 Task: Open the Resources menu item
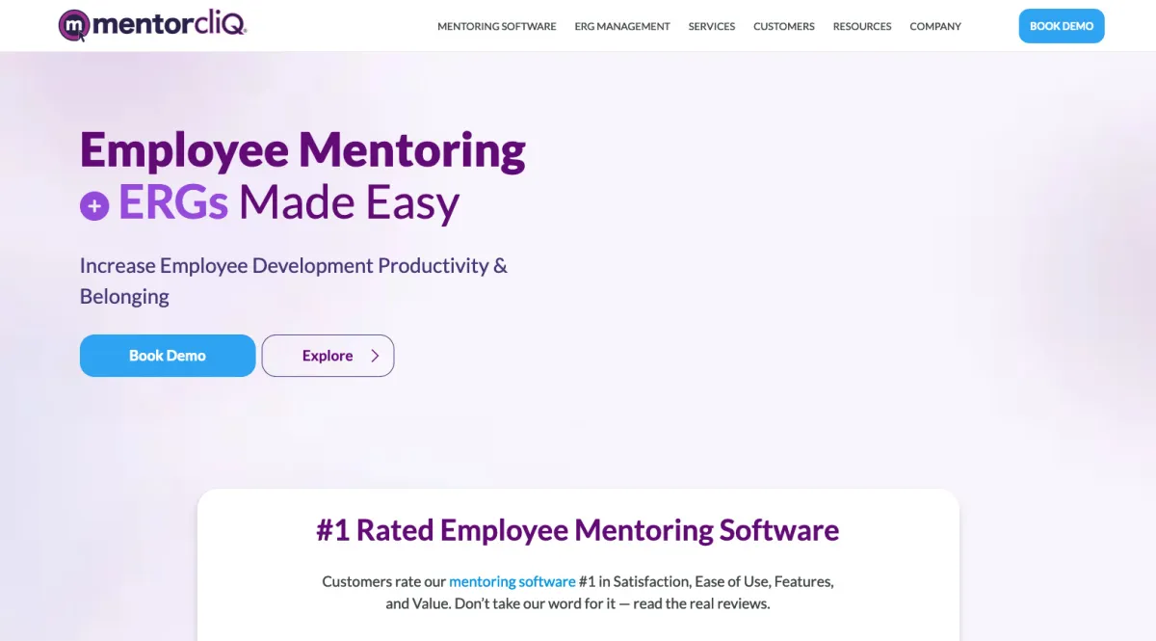[861, 26]
